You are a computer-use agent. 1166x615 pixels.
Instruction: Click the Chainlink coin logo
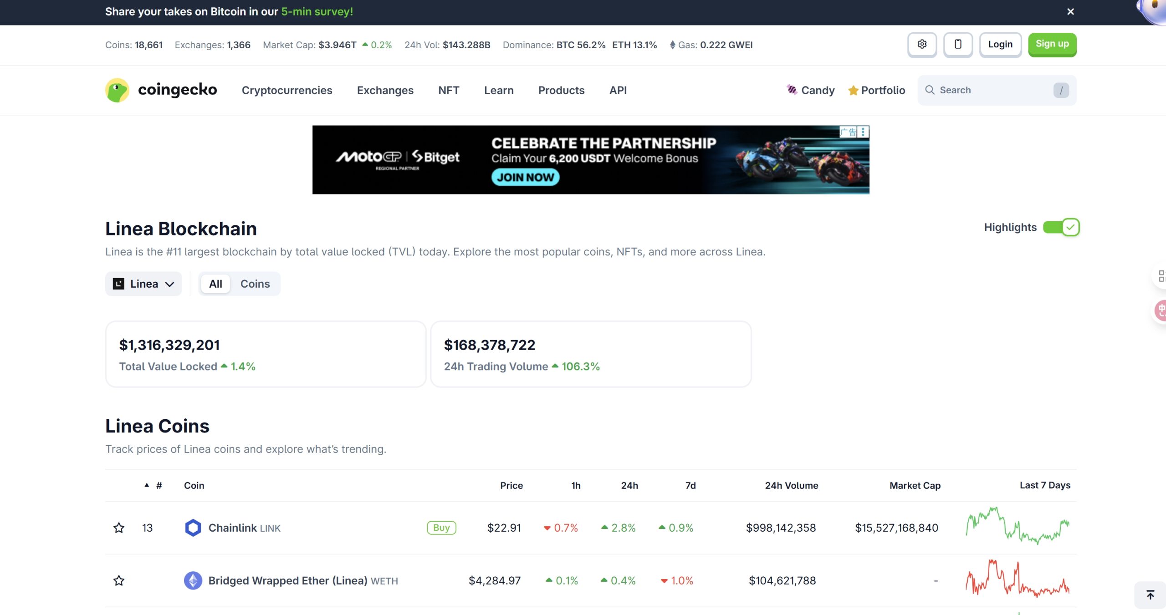click(193, 528)
